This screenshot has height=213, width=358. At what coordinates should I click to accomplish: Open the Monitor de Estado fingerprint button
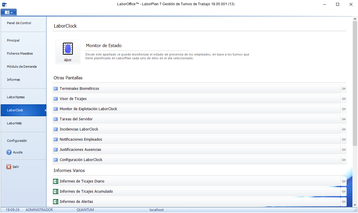(68, 52)
